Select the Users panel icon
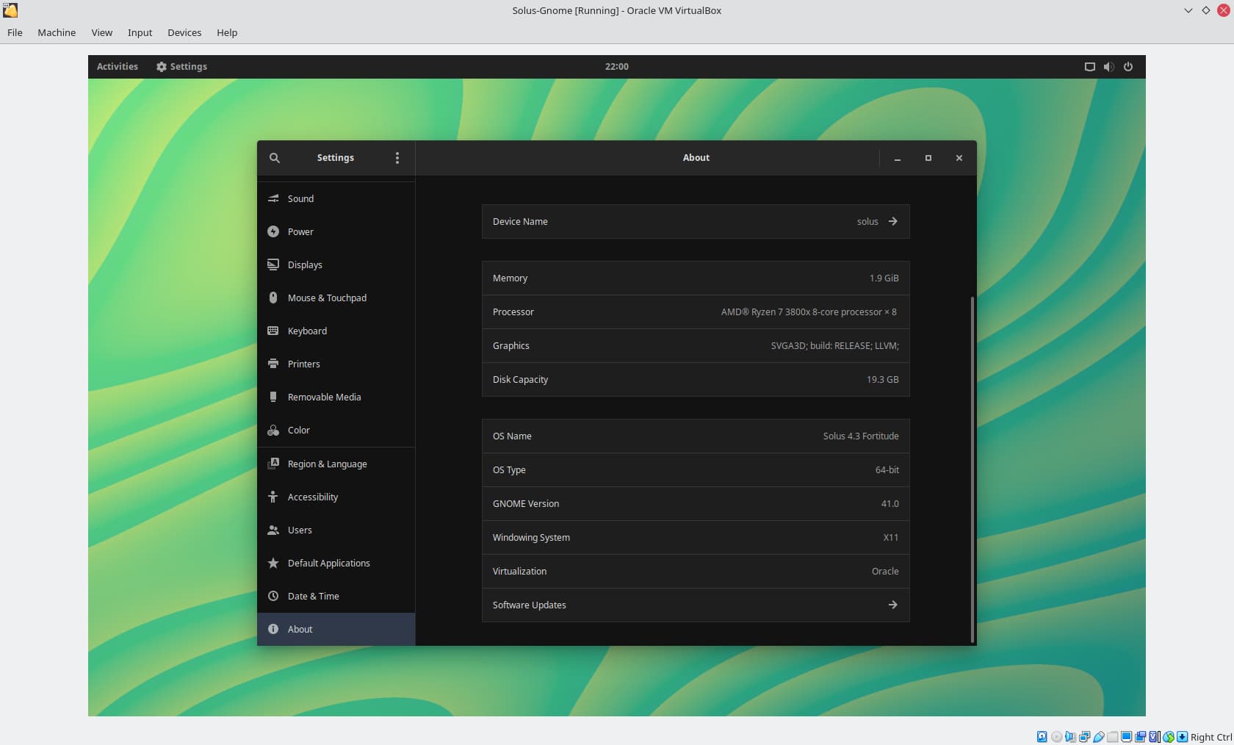 point(273,530)
